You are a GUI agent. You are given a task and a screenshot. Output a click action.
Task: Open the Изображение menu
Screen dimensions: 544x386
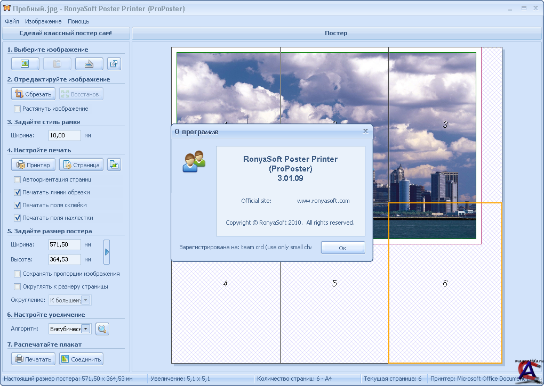(x=43, y=21)
